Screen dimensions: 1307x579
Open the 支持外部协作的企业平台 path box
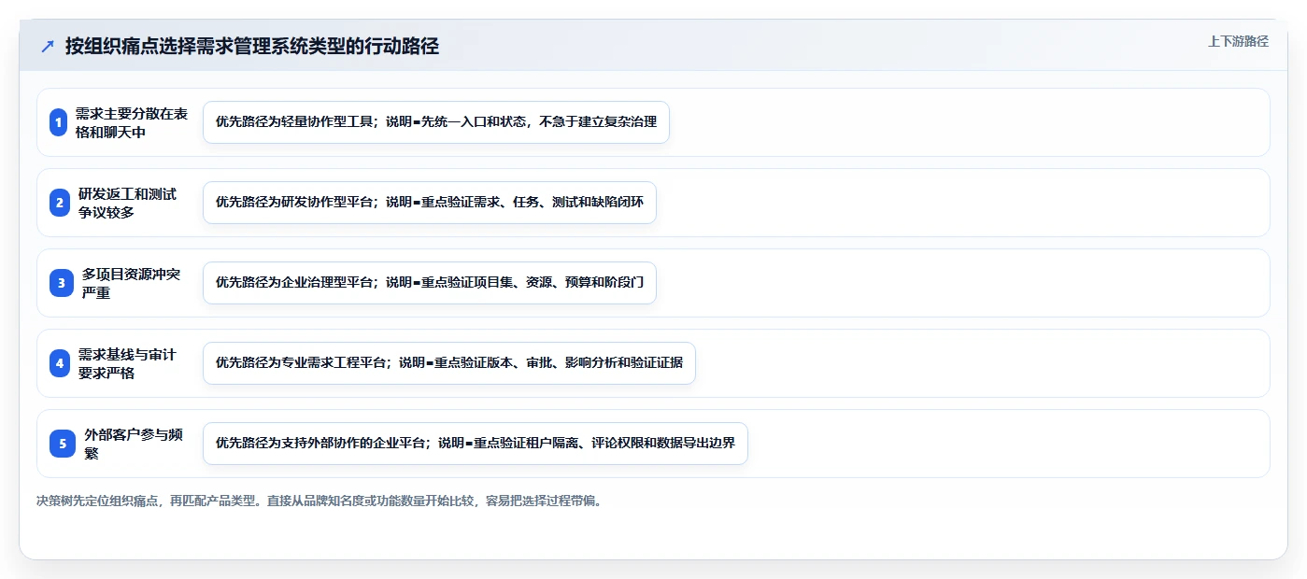[476, 444]
